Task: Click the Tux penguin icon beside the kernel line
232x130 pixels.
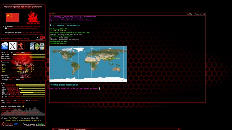Action: pos(6,28)
